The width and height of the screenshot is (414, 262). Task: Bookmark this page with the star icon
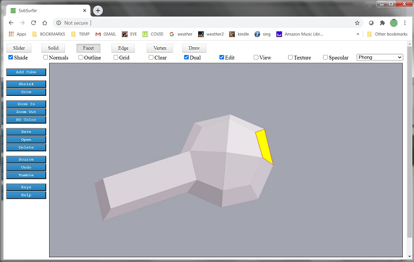click(x=357, y=23)
